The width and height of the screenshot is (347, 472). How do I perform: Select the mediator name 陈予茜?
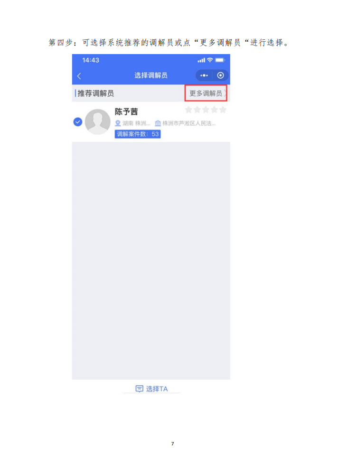pyautogui.click(x=126, y=111)
